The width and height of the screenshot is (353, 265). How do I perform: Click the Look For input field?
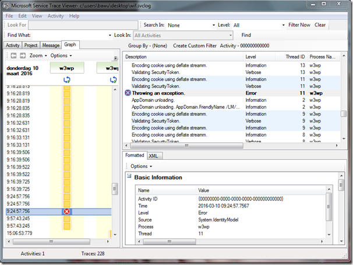(83, 25)
